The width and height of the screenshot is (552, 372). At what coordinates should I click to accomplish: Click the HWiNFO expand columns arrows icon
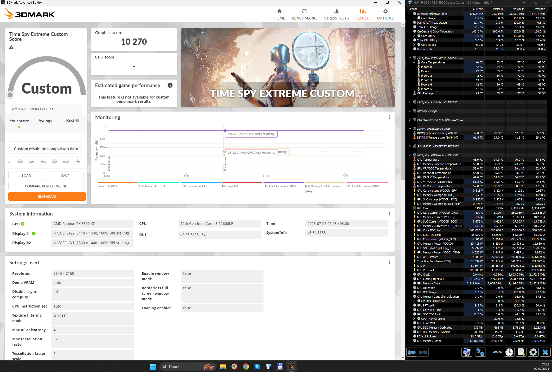tap(412, 352)
